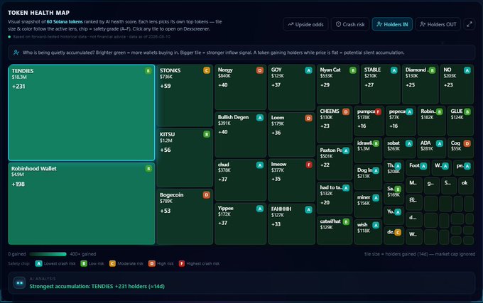This screenshot has height=303, width=483.
Task: Click the Strongest accumulation TENDIES text
Action: coord(97,287)
